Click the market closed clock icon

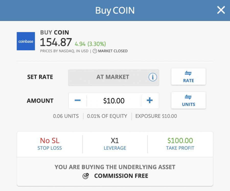pos(95,51)
